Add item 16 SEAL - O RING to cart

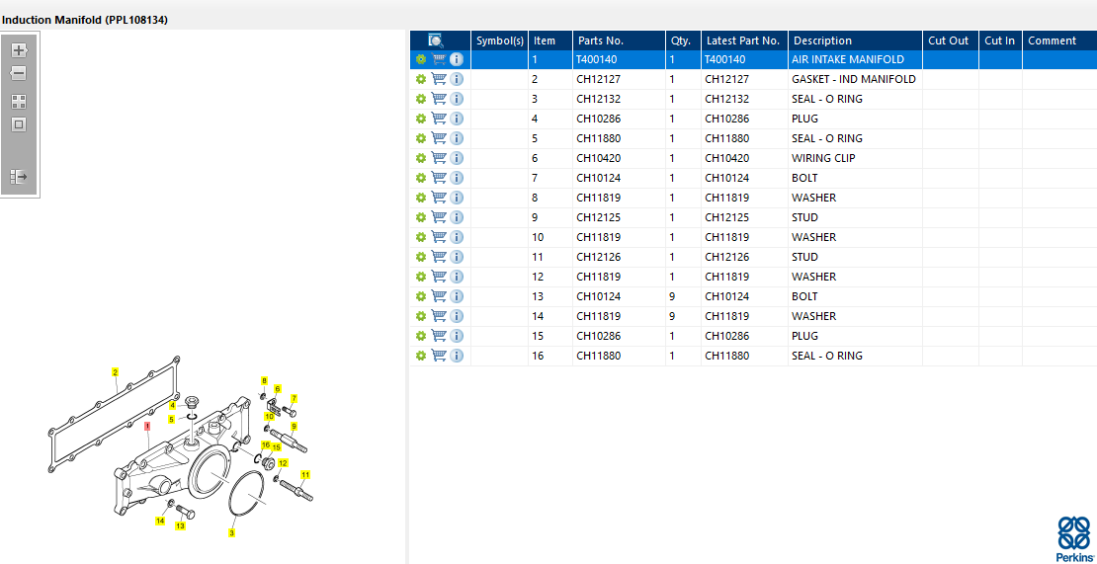(439, 355)
